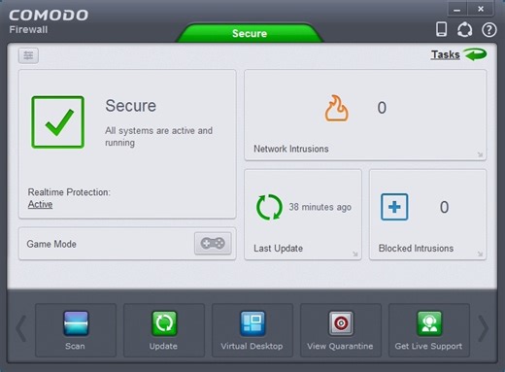Image resolution: width=505 pixels, height=372 pixels.
Task: Go to next shortcuts with right chevron
Action: click(484, 328)
